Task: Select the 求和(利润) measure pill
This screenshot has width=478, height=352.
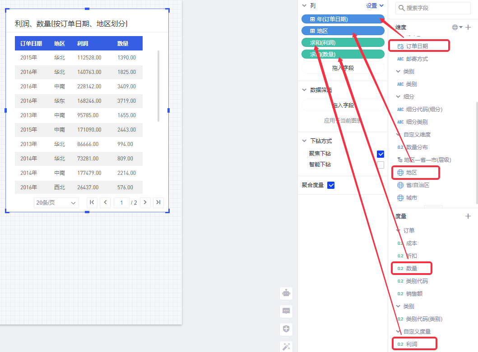Action: pyautogui.click(x=343, y=43)
